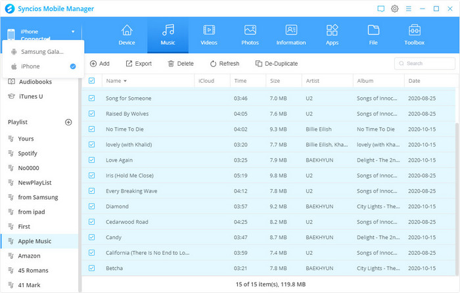The width and height of the screenshot is (460, 293).
Task: Switch to the Music tab
Action: pyautogui.click(x=168, y=35)
